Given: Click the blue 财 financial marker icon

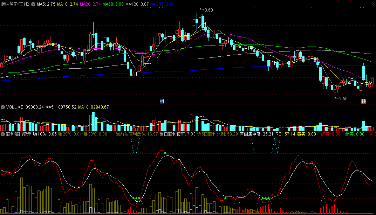Looking at the screenshot, I should [162, 102].
